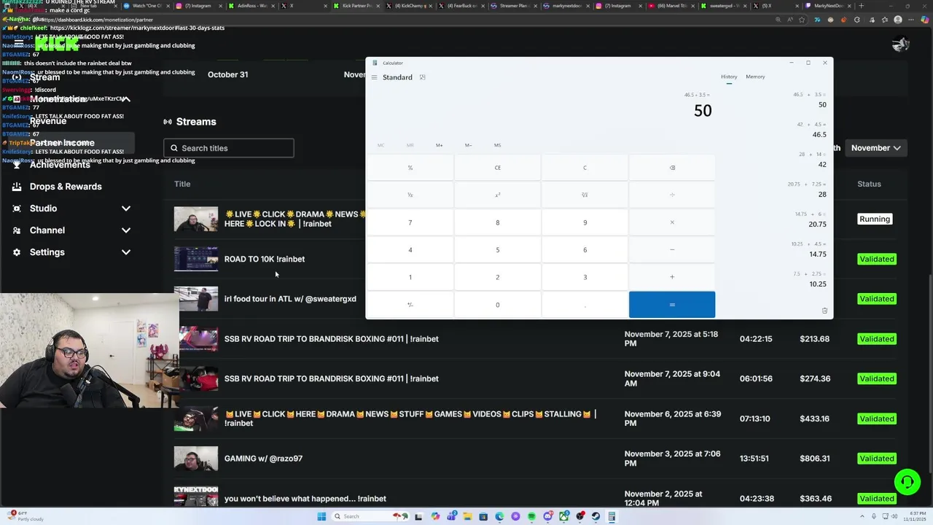
Task: Expand the Settings sidebar section
Action: click(126, 252)
